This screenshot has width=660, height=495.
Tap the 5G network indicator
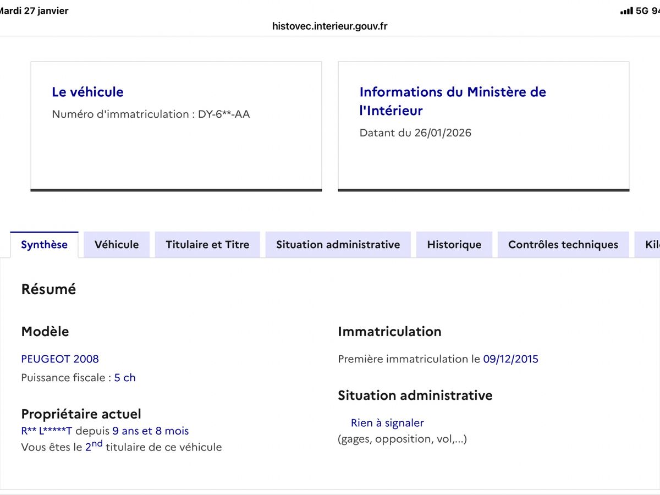click(642, 11)
